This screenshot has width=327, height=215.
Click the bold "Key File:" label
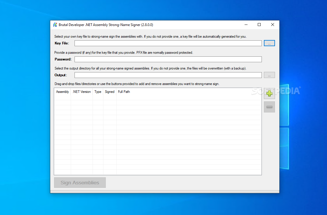coord(62,43)
